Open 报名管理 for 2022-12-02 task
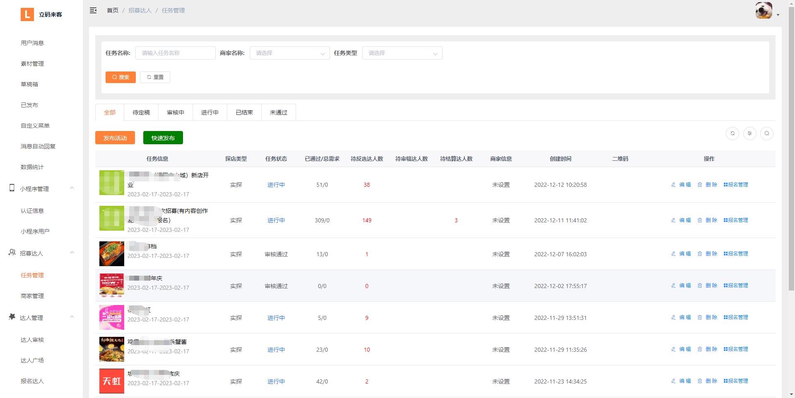Image resolution: width=795 pixels, height=398 pixels. pyautogui.click(x=736, y=286)
